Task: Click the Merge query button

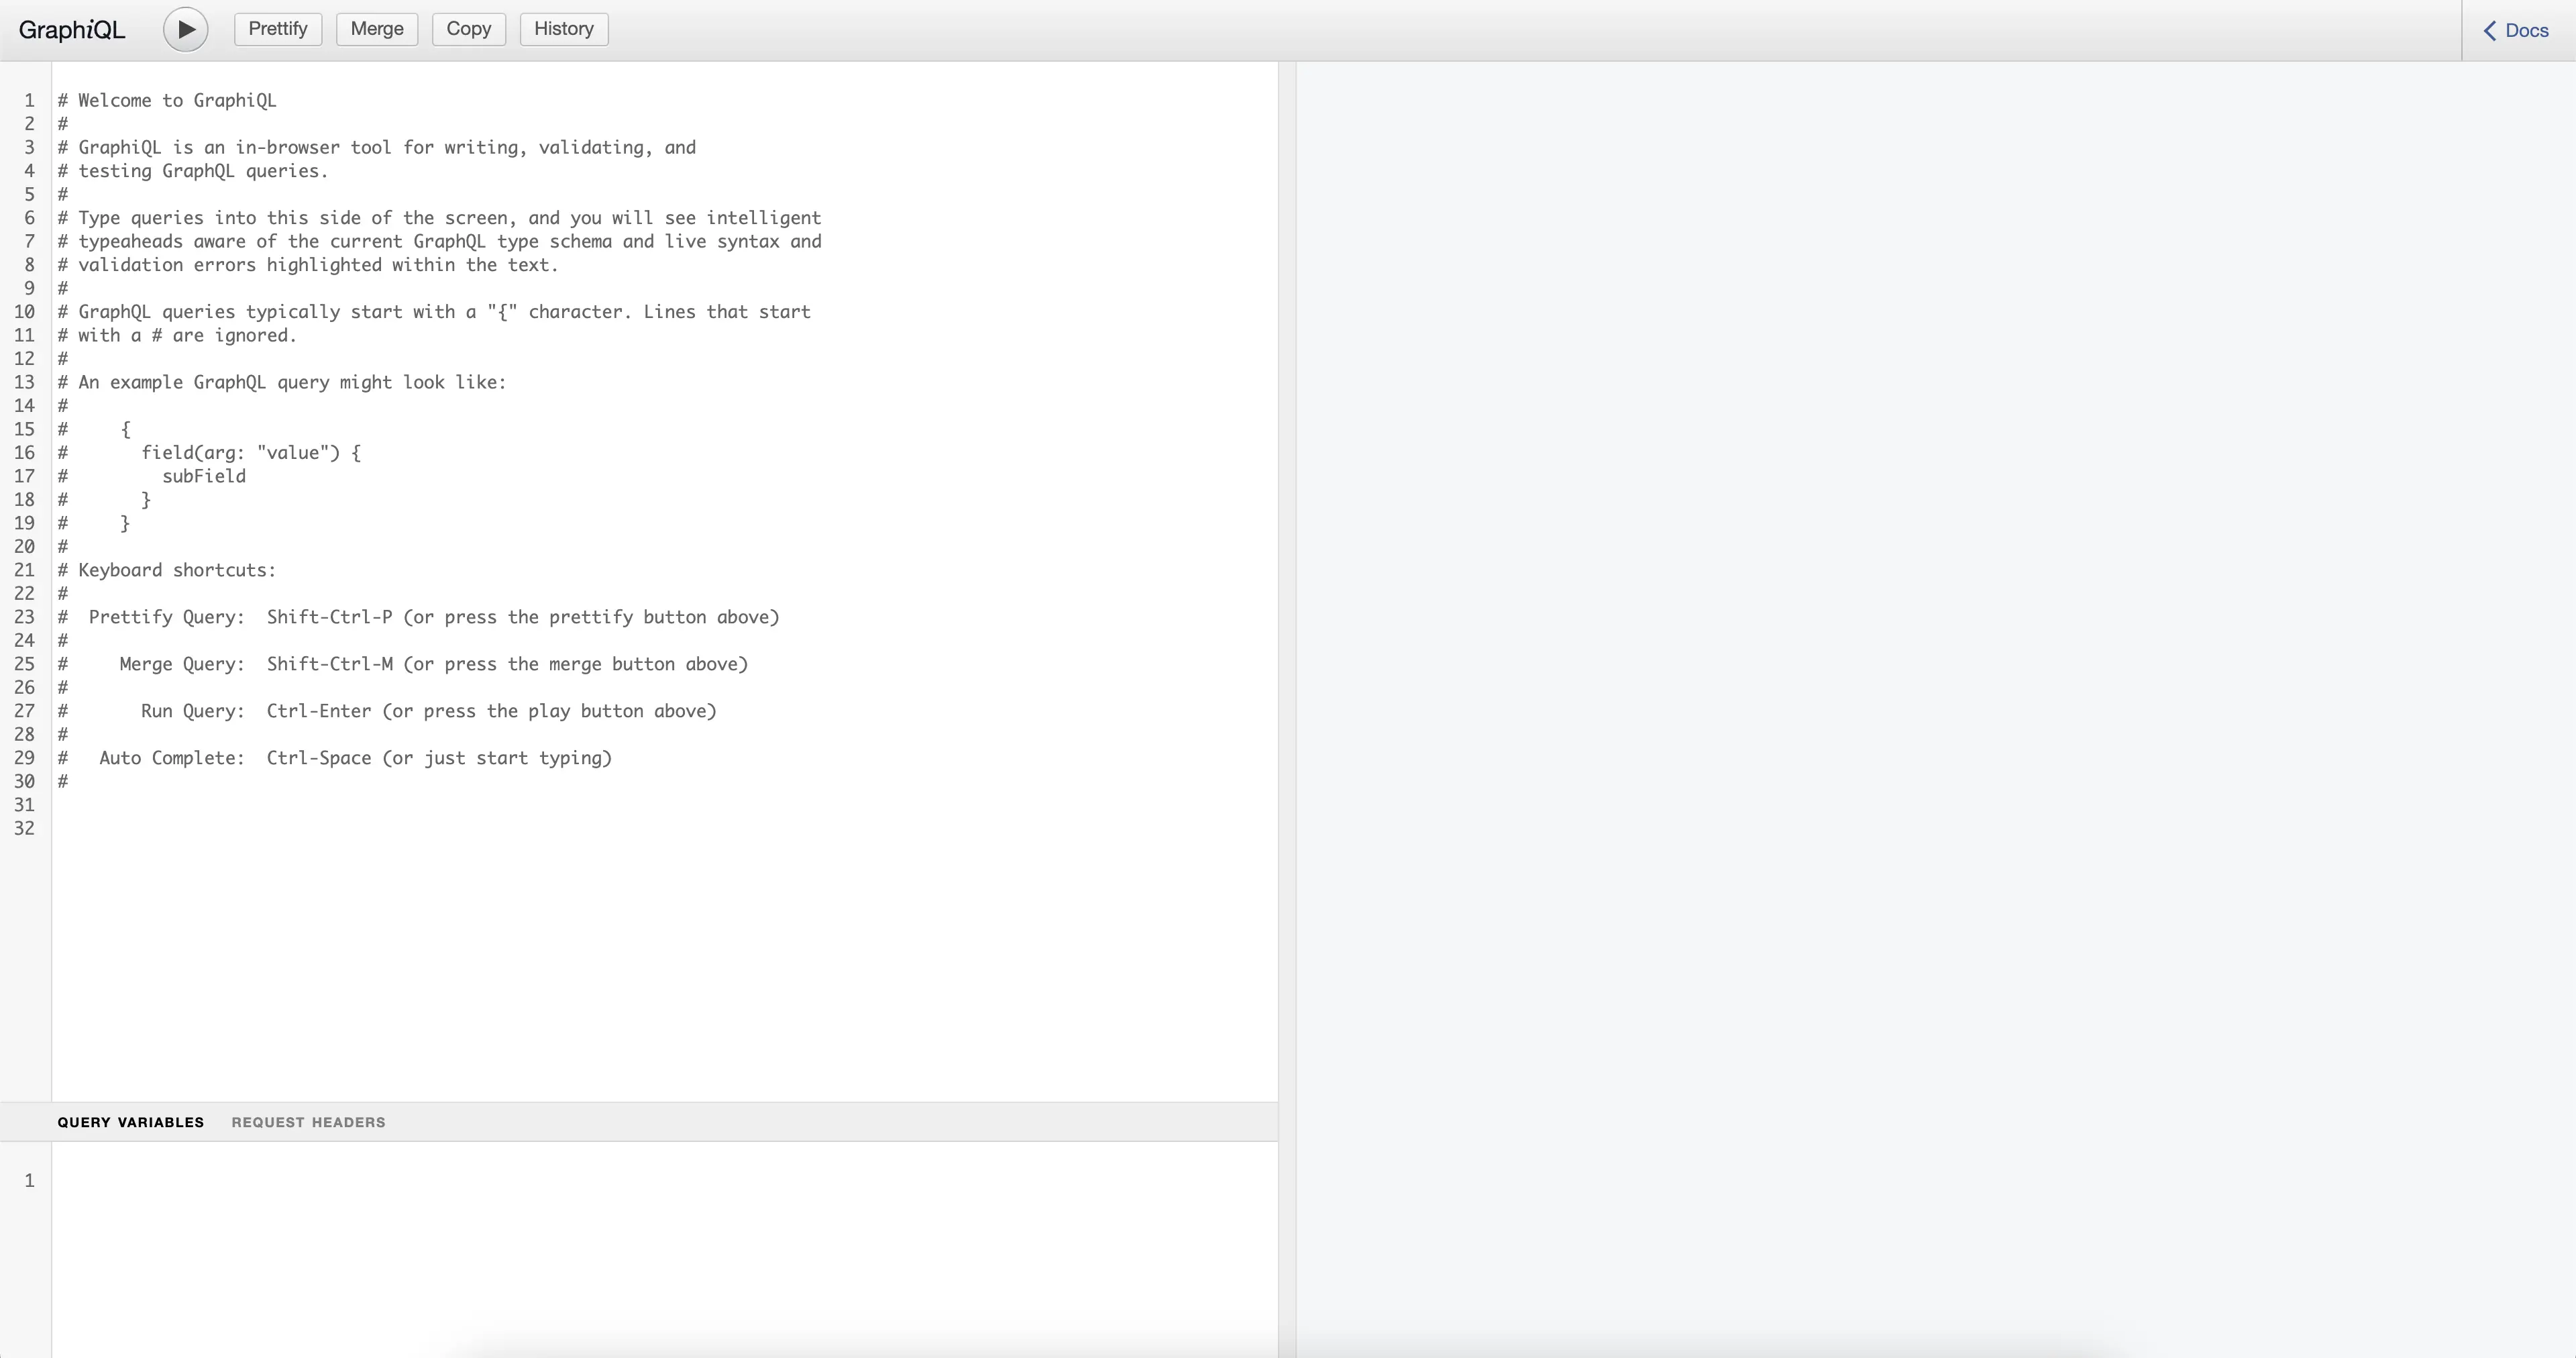Action: point(375,29)
